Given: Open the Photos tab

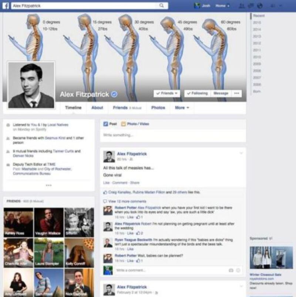Looking at the screenshot, I should coord(158,108).
